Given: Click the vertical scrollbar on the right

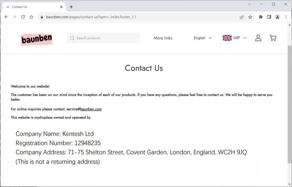Looking at the screenshot, I should coord(290,95).
